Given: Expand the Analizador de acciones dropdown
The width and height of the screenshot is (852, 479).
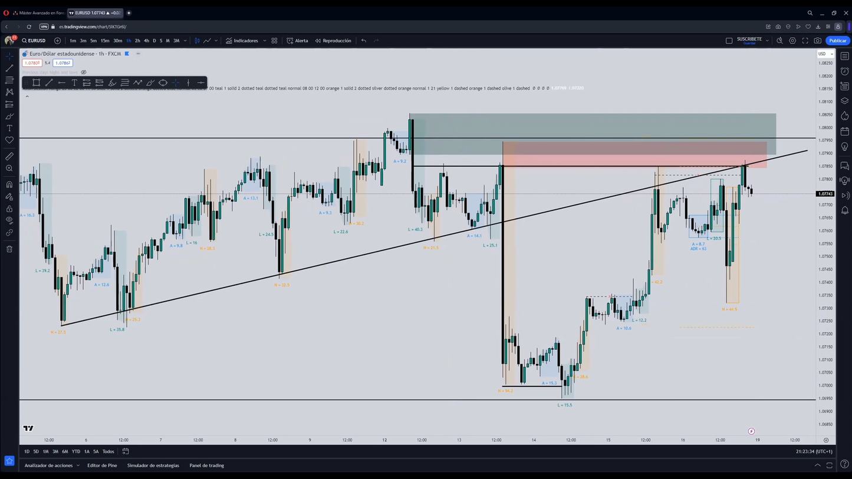Looking at the screenshot, I should coord(78,465).
